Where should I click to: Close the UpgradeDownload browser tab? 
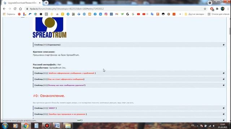[40, 3]
